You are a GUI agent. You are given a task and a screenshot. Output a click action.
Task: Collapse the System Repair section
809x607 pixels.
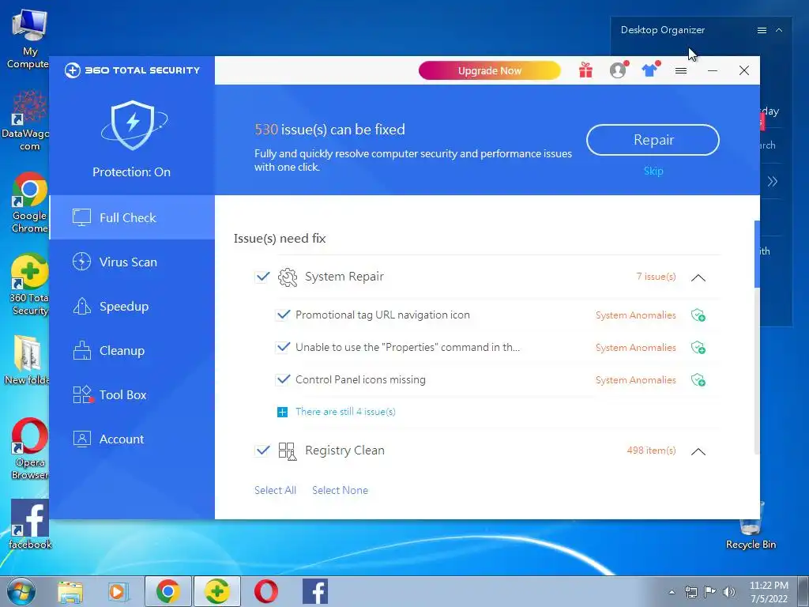click(698, 277)
